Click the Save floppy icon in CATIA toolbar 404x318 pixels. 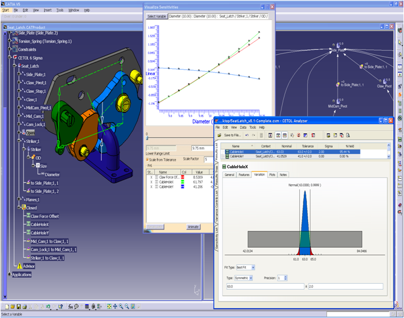click(19, 306)
